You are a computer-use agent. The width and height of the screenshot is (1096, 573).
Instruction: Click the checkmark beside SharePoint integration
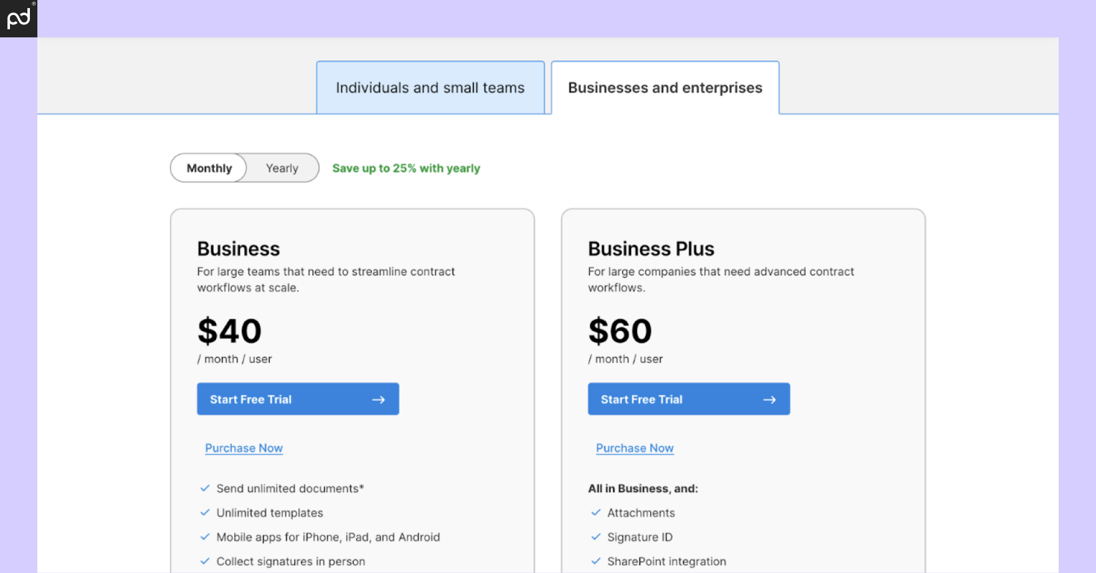click(595, 561)
